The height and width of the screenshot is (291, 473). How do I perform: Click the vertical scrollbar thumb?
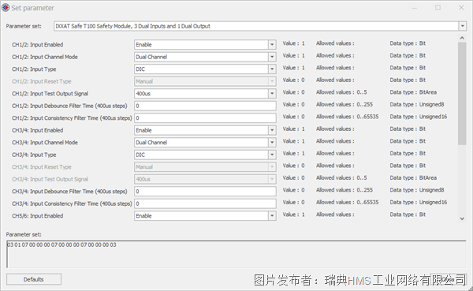click(462, 94)
